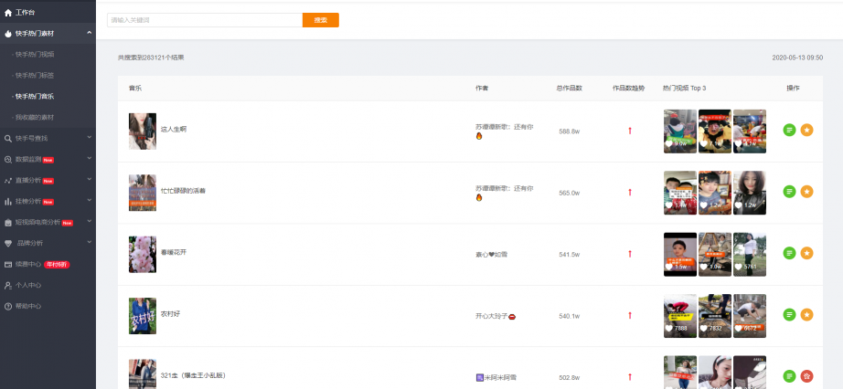Open 农村好 video with 7832 likes

[715, 316]
